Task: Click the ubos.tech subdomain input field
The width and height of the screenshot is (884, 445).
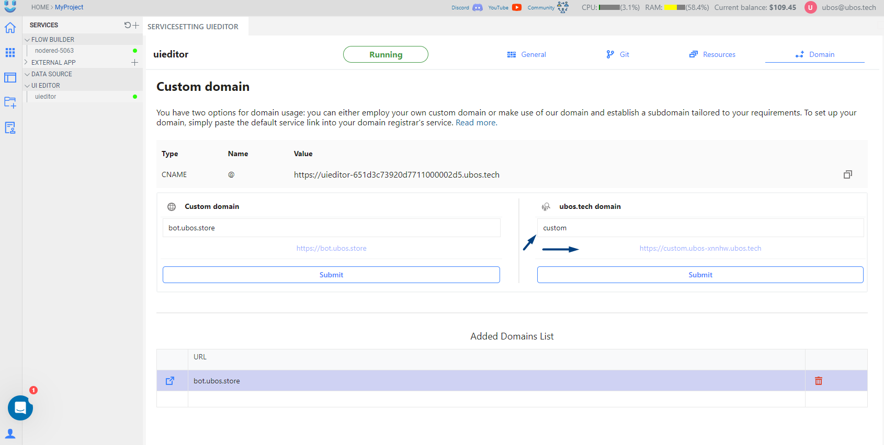Action: tap(700, 228)
